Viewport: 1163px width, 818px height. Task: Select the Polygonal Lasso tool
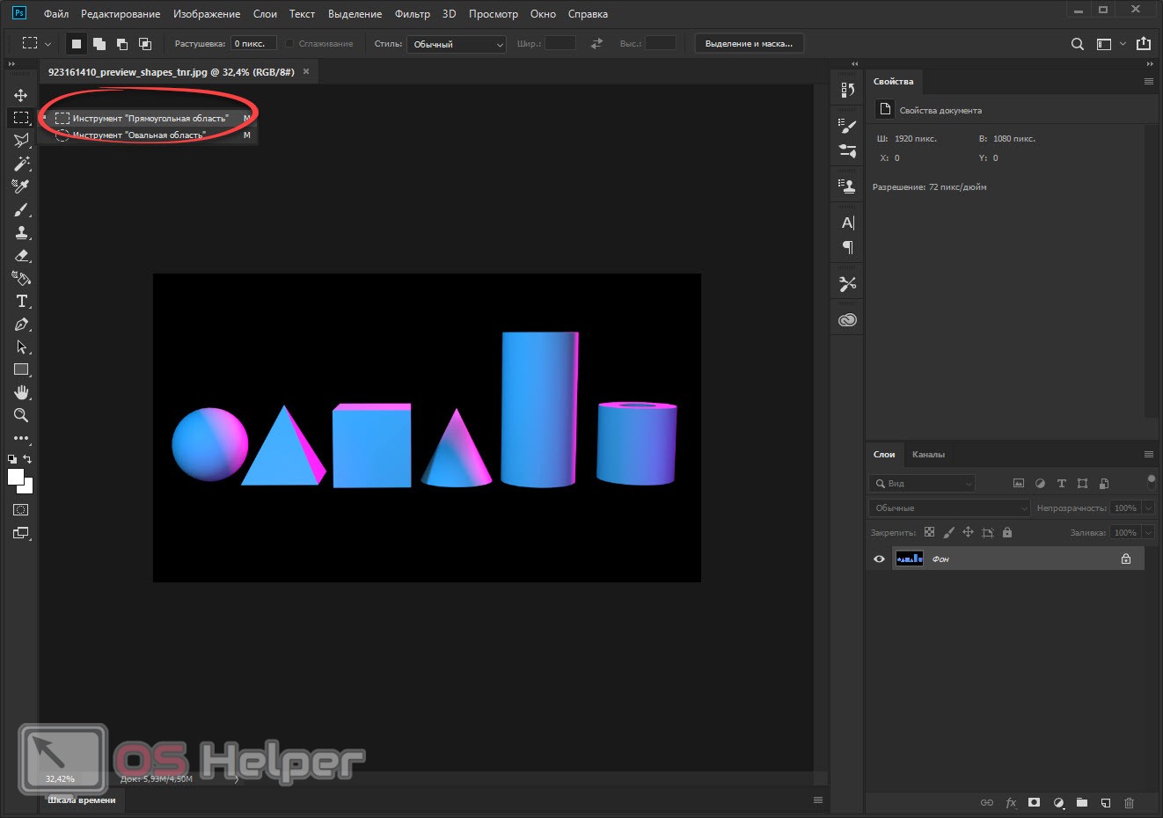click(x=21, y=141)
